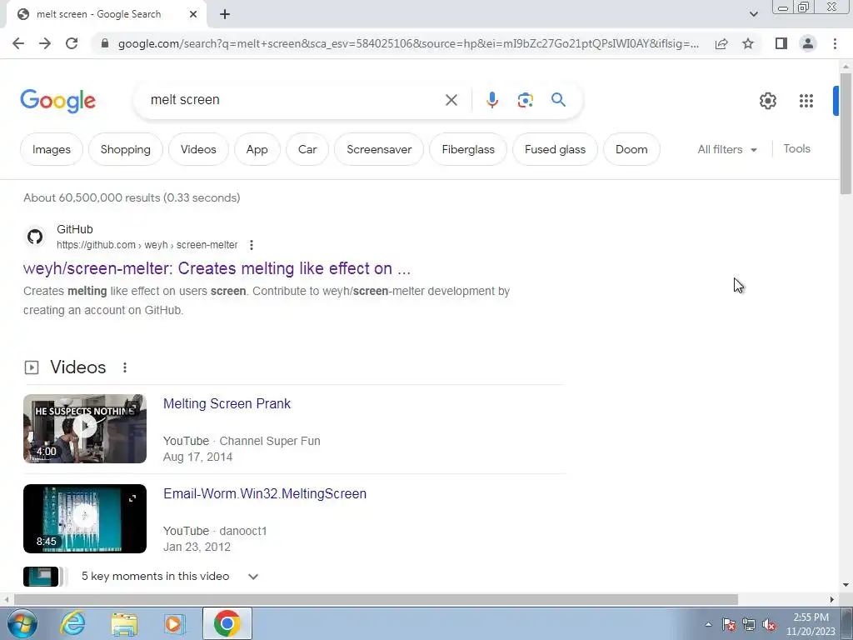The width and height of the screenshot is (853, 640).
Task: Play the Email-Worm MeltingScreen thumbnail
Action: tap(85, 518)
